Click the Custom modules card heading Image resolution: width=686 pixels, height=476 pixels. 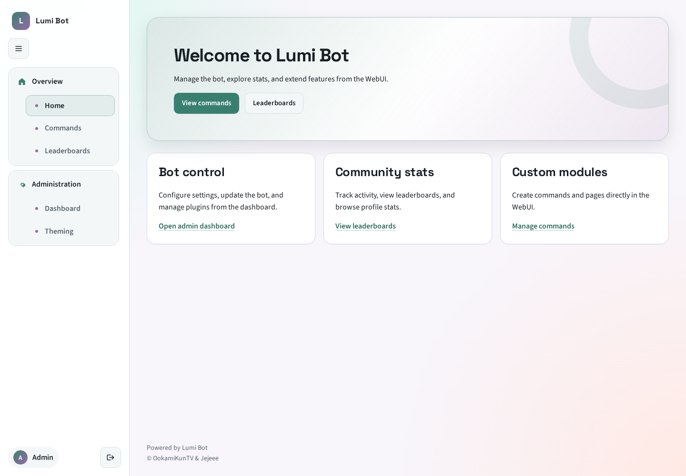tap(560, 172)
